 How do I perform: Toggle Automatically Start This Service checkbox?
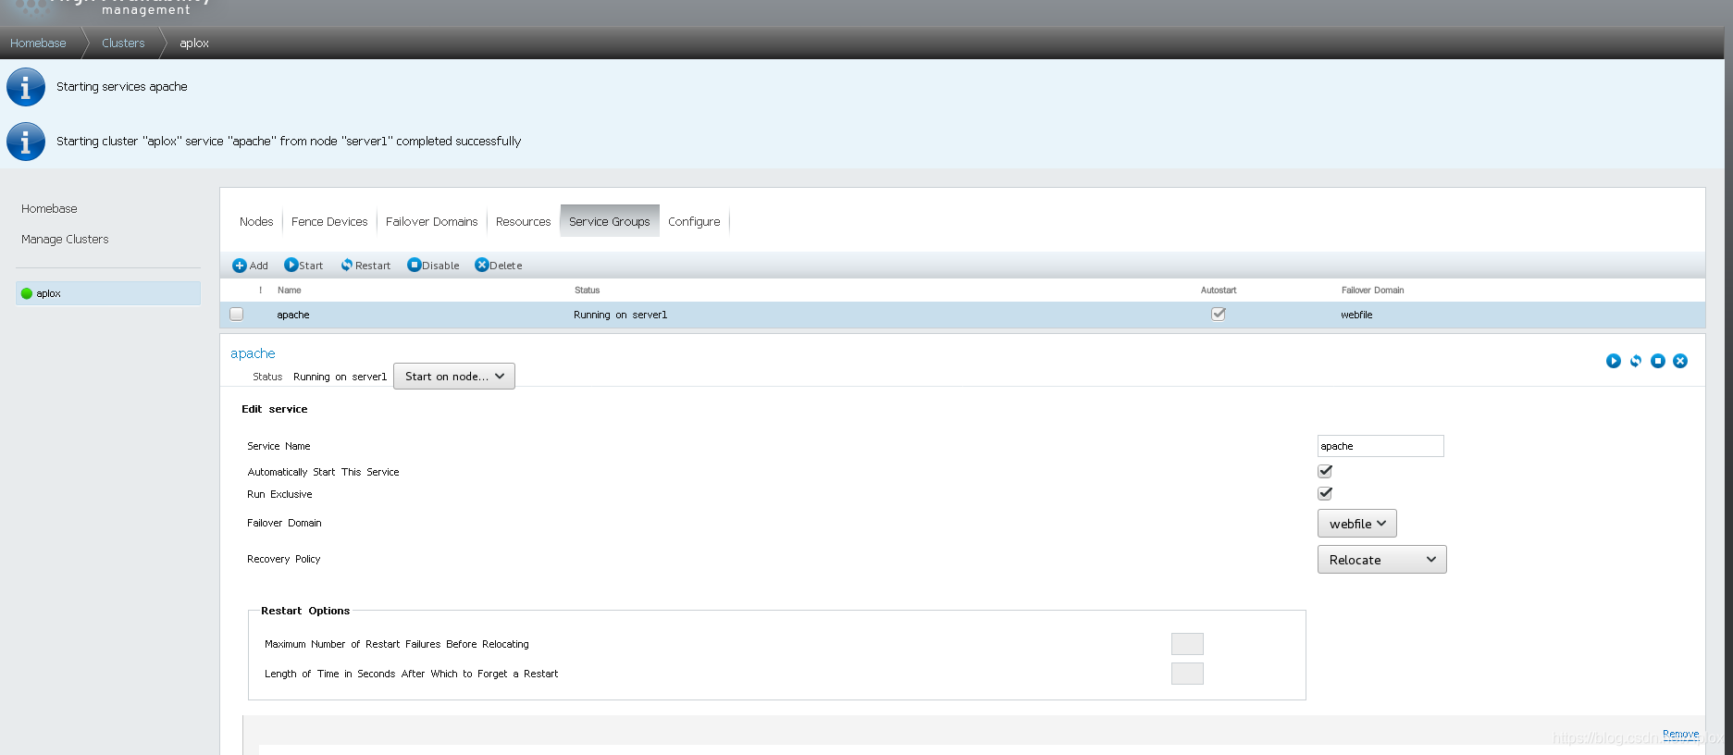tap(1325, 471)
